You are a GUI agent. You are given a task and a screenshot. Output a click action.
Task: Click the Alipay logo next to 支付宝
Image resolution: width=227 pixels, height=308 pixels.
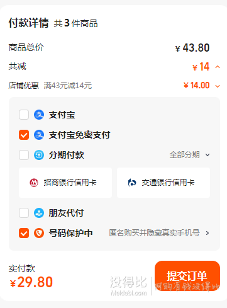click(39, 115)
